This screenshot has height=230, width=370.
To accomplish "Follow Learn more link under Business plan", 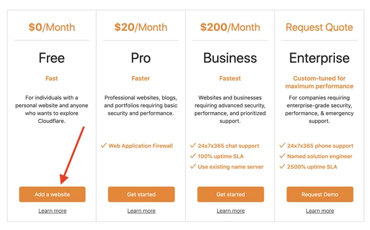I will 231,211.
